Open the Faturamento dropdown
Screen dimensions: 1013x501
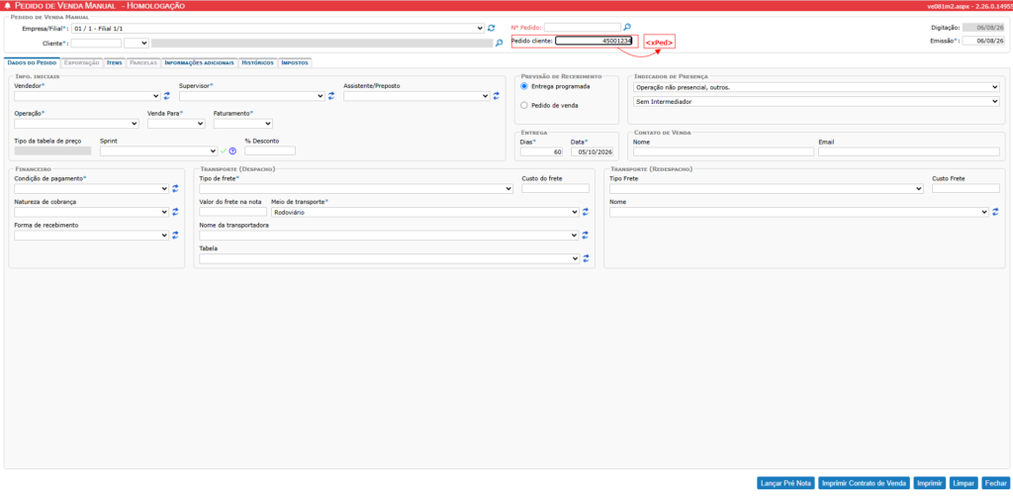[x=243, y=124]
